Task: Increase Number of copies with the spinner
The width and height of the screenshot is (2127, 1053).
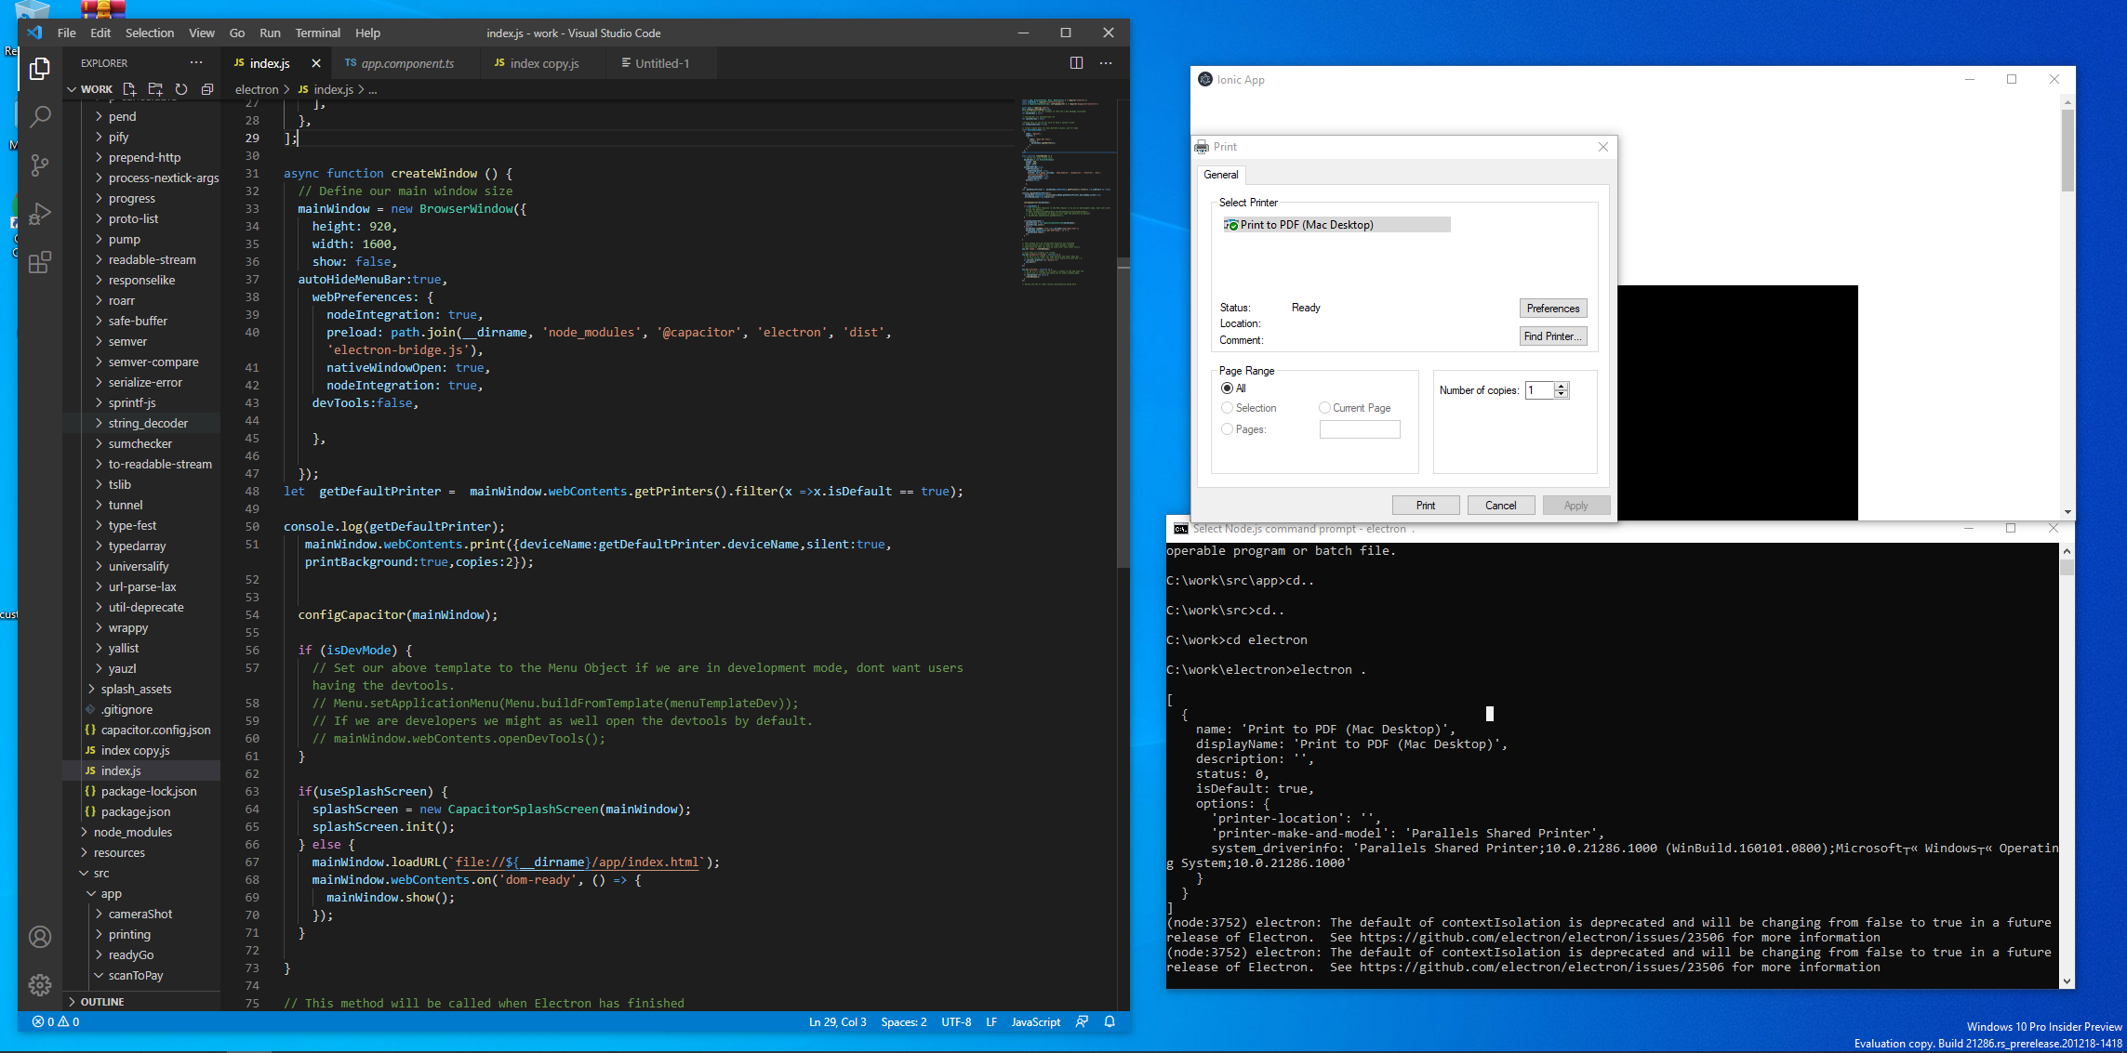Action: pyautogui.click(x=1562, y=386)
